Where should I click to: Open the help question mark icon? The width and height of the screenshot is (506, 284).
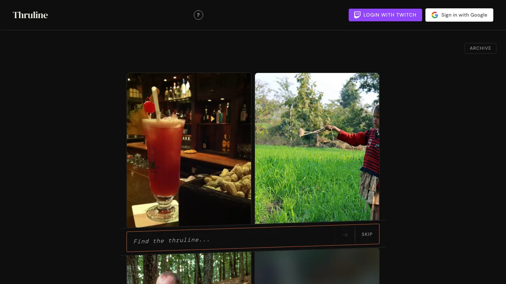[x=198, y=15]
